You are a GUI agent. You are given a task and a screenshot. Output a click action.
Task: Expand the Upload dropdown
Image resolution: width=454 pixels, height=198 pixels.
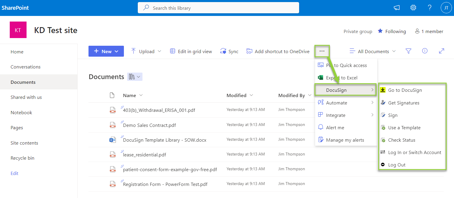[x=146, y=51]
